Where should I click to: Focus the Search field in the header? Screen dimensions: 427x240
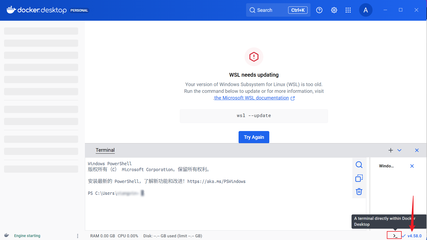click(x=278, y=10)
